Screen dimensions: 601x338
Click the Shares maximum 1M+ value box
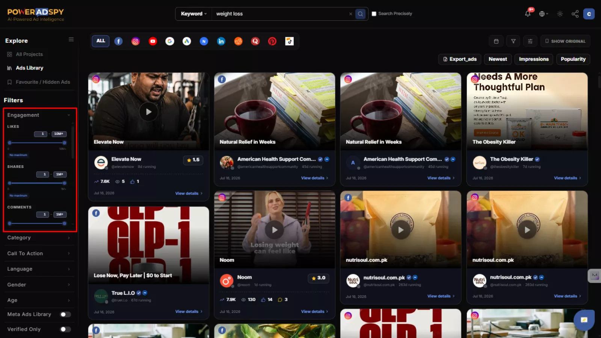59,174
